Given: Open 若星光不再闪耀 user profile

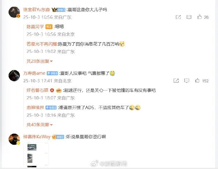Looking at the screenshot, I should pos(42,44).
